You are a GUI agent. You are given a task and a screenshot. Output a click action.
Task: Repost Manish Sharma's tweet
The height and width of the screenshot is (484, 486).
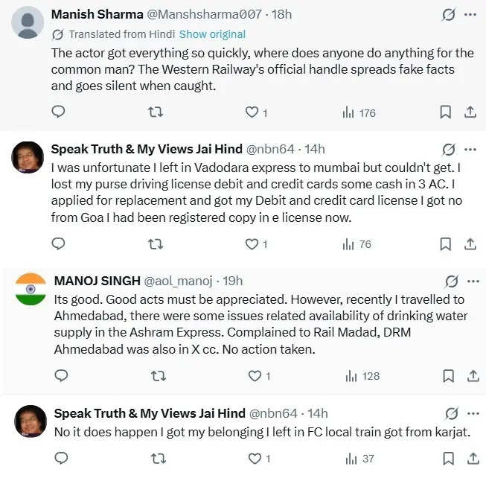(x=156, y=112)
